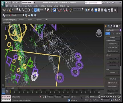Open the Selected key filter dropdown

tap(95, 97)
